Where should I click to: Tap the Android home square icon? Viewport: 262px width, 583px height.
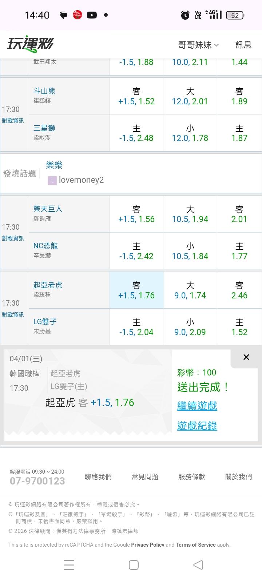134,565
